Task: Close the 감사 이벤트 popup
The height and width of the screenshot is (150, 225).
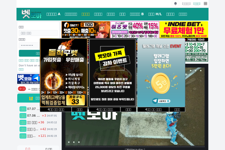Action: pos(128,109)
